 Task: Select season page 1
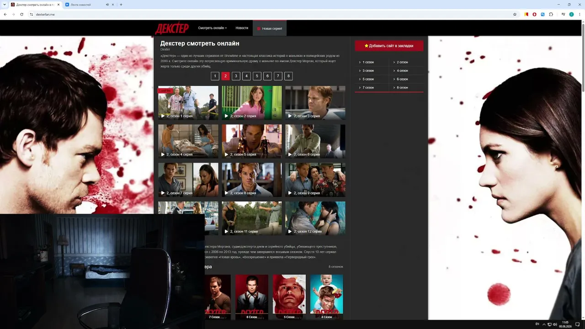tap(215, 76)
